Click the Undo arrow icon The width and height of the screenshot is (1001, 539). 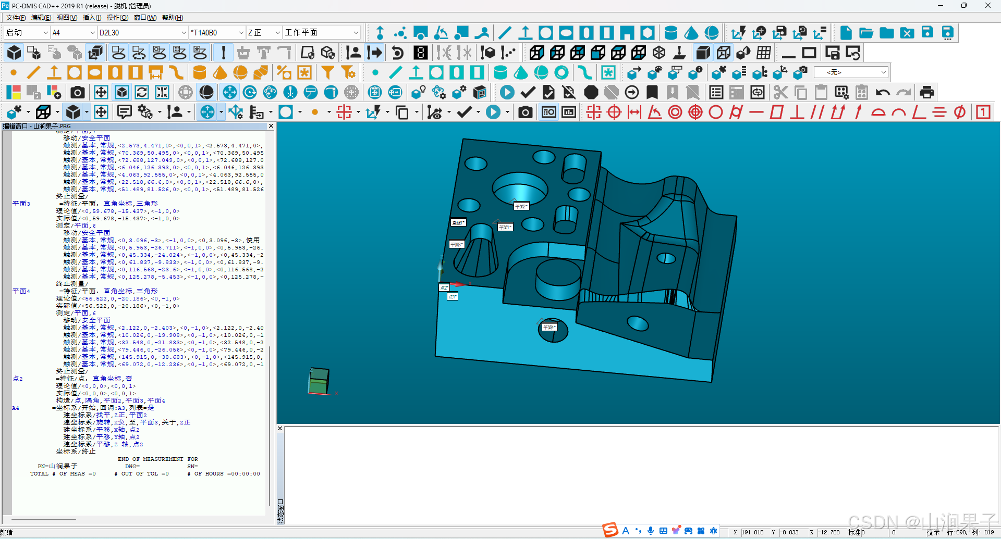click(x=883, y=93)
